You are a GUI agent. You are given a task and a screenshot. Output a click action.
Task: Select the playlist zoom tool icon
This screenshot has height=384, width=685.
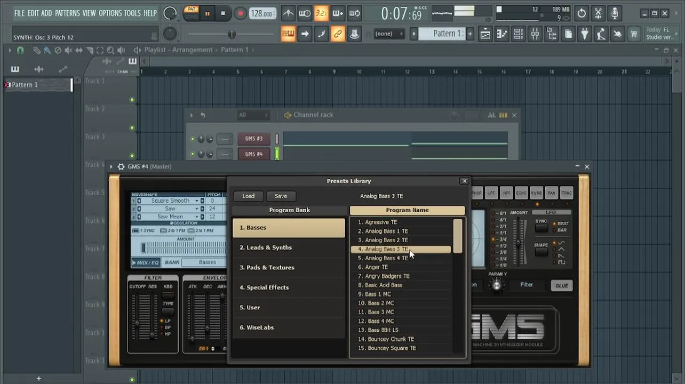tap(110, 50)
